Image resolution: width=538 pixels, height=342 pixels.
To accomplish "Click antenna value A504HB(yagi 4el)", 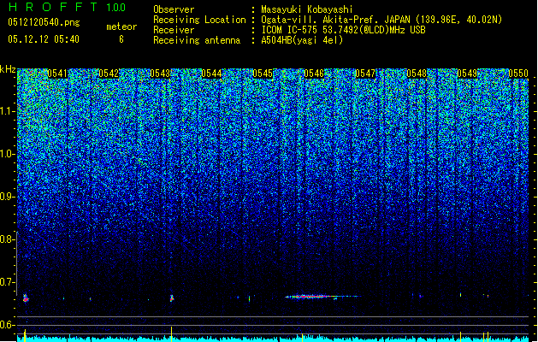I will [x=302, y=40].
